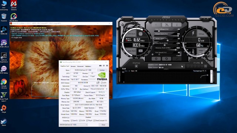Switch to GPU-Z Sensors tab
237x133 pixels.
tap(73, 66)
